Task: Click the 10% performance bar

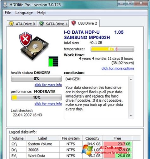Action: coord(36,97)
